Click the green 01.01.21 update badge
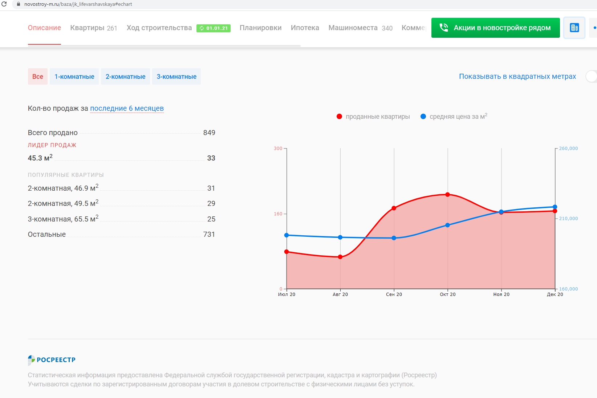597x398 pixels. coord(214,28)
